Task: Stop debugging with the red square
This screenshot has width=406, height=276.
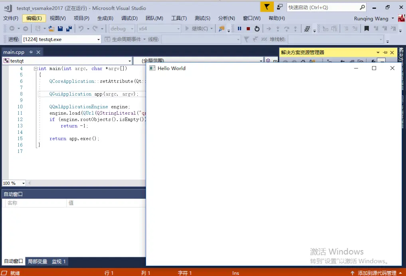Action: pyautogui.click(x=248, y=29)
